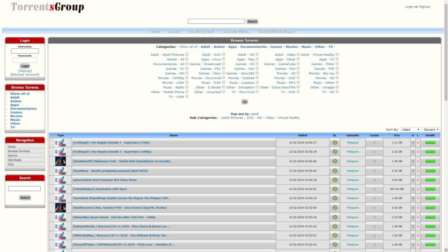Enable the Games - PC category checkbox
Screen dimensions: 448x252
pyautogui.click(x=187, y=68)
